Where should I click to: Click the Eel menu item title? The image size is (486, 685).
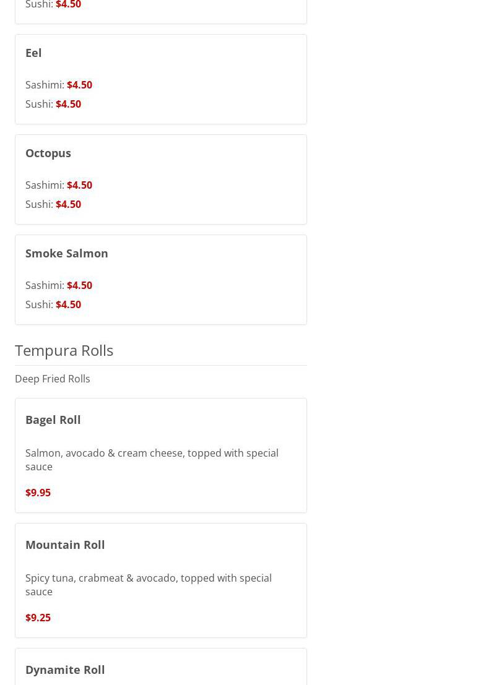(33, 53)
